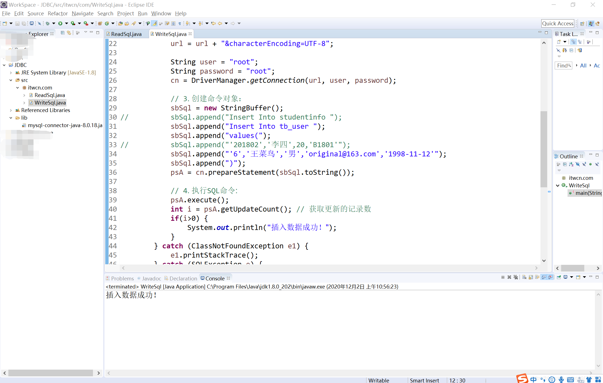
Task: Collapse the JDBC project node
Action: [4, 65]
